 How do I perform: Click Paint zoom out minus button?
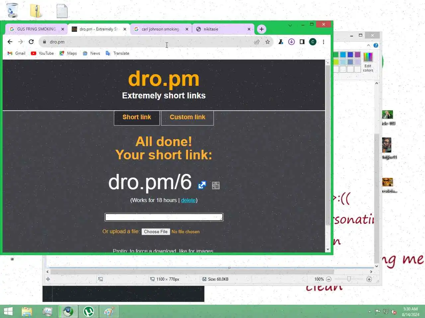pos(329,279)
